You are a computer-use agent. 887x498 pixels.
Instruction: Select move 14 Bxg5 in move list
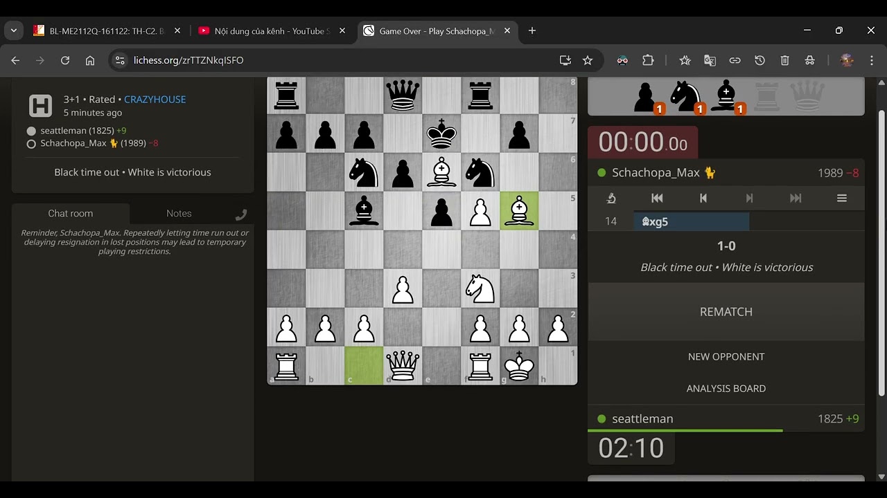coord(692,221)
